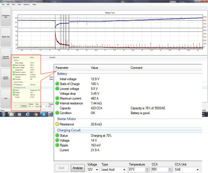Select Cylinder Balance in the sidebar

(x=6, y=78)
